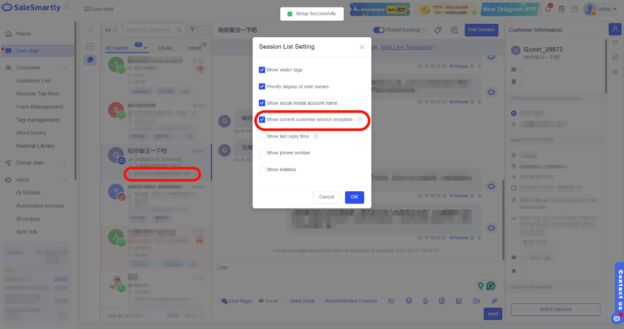Screen dimensions: 624x329
Task: Enable Show phone number option
Action: tap(262, 153)
